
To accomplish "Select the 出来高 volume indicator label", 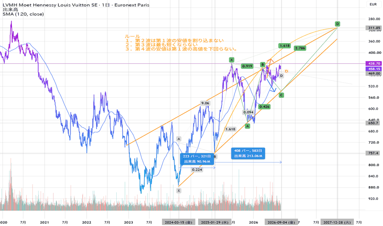I will (x=10, y=9).
